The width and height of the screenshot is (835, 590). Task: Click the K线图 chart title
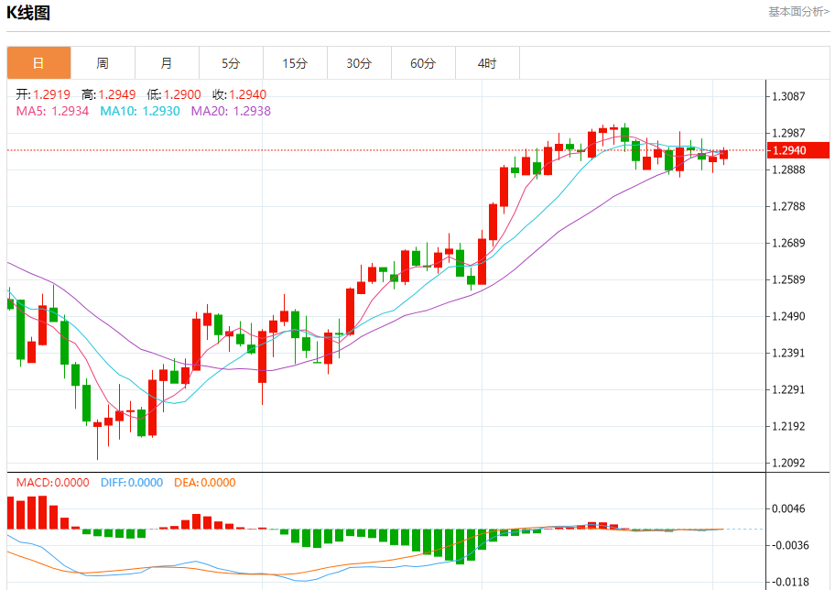(28, 12)
